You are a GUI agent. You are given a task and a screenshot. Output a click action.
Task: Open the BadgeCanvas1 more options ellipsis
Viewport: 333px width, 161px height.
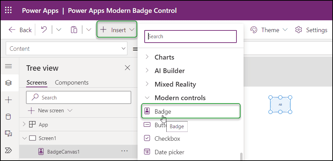pyautogui.click(x=124, y=151)
